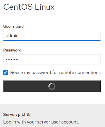Screen dimensions: 105x127
Task: Uncheck the reuse password checkbox
Action: (6, 73)
